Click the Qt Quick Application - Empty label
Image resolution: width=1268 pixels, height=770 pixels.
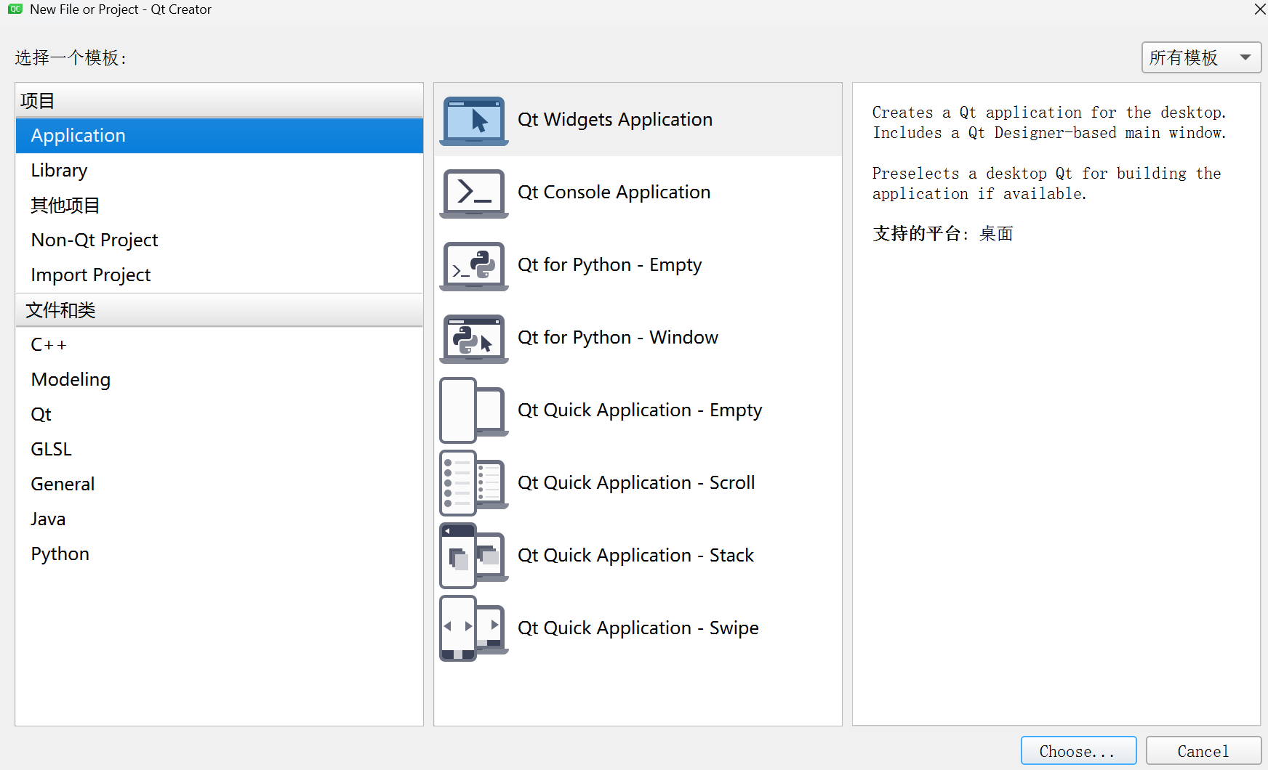click(x=640, y=410)
